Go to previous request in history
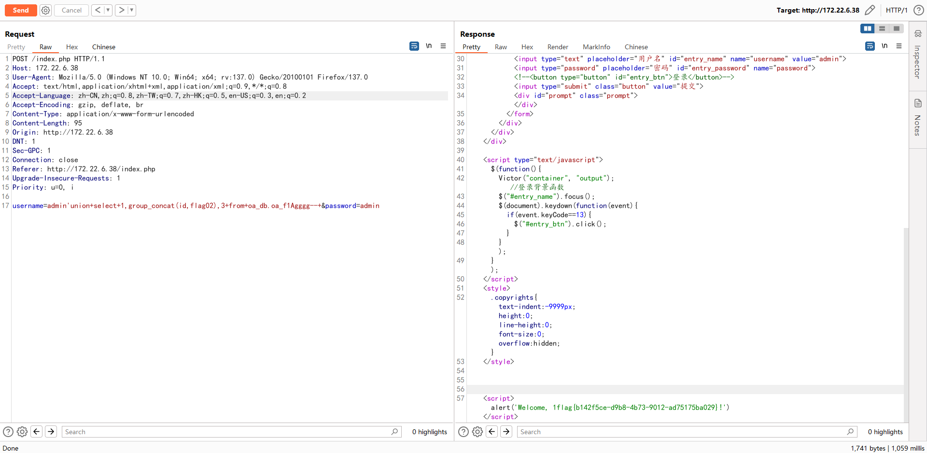The height and width of the screenshot is (453, 927). 98,10
